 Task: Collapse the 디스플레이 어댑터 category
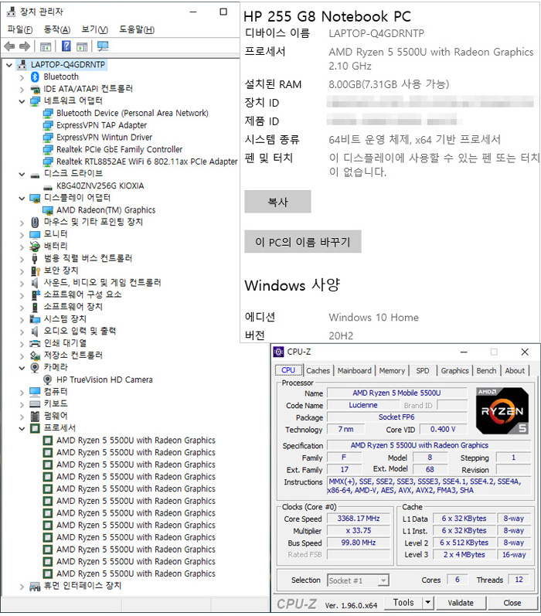(22, 199)
